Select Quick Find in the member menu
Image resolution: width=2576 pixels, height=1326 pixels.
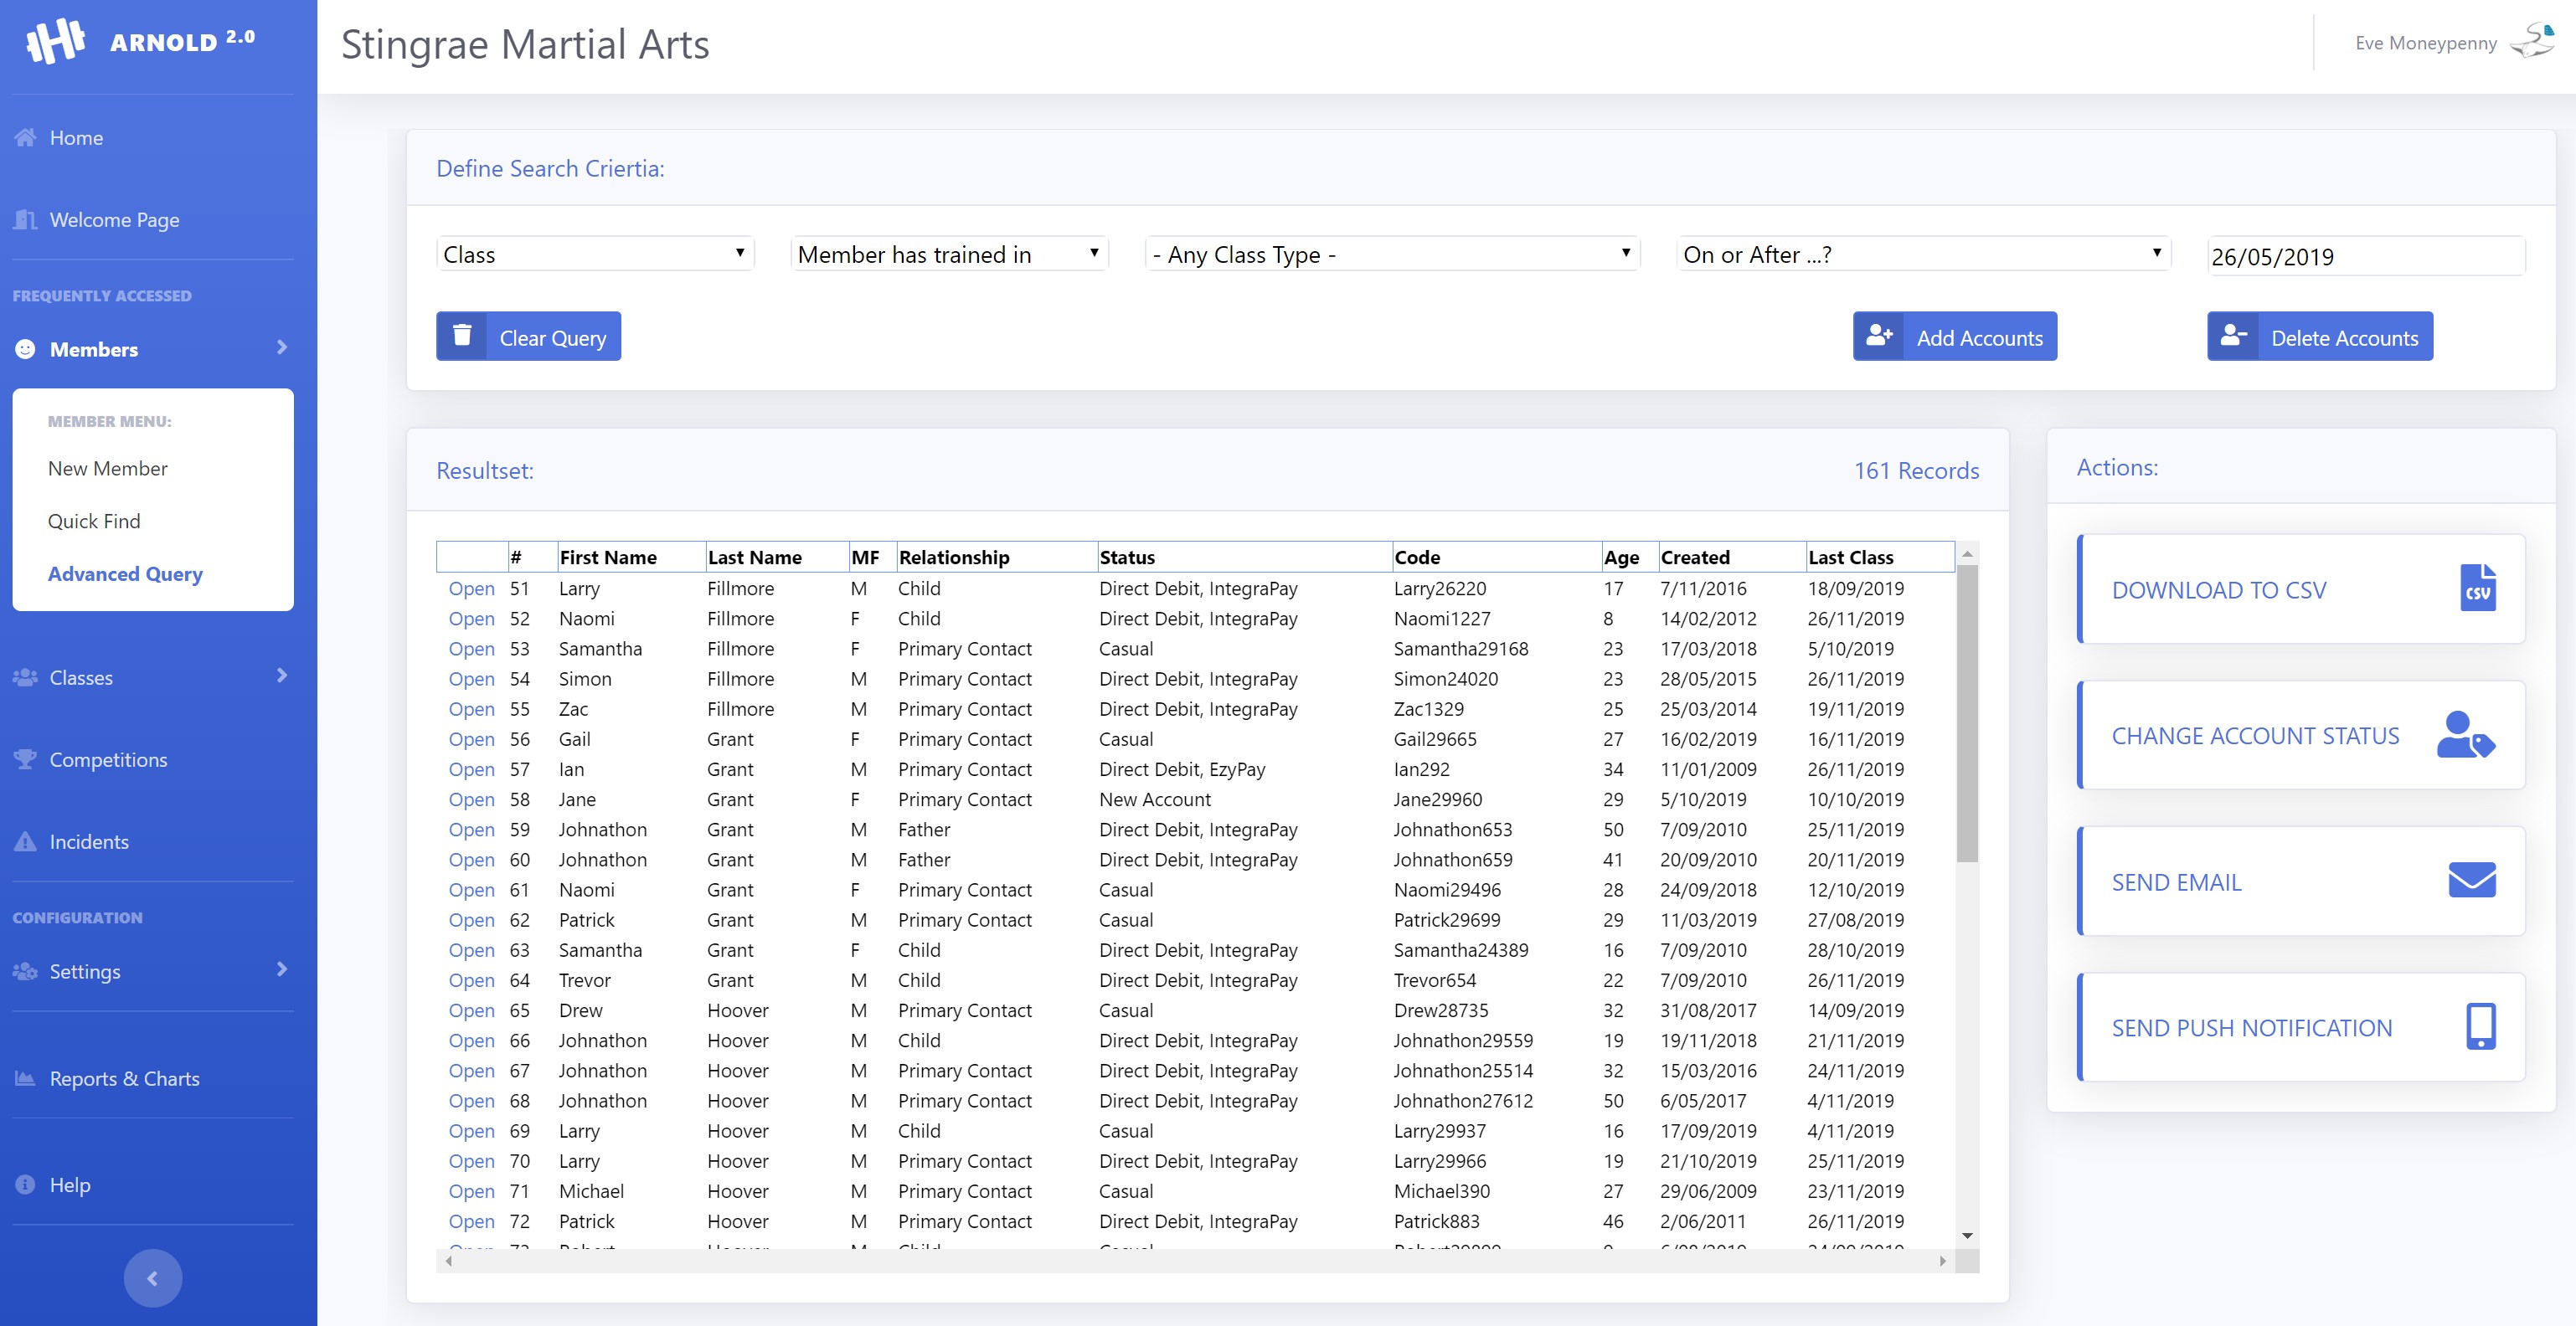click(94, 521)
